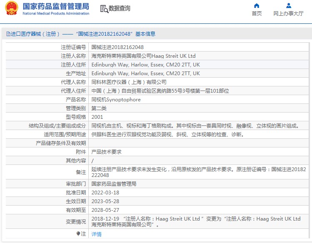The width and height of the screenshot is (312, 243).
Task: Open the 详情 link
Action: (x=97, y=234)
